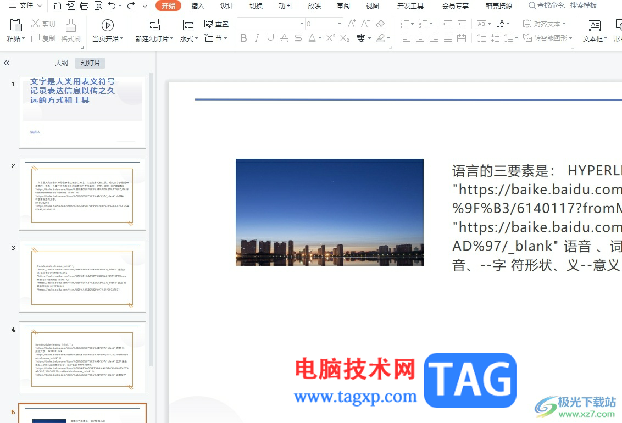Click the numbered list icon
Screen dimensions: 622x423
click(x=423, y=24)
